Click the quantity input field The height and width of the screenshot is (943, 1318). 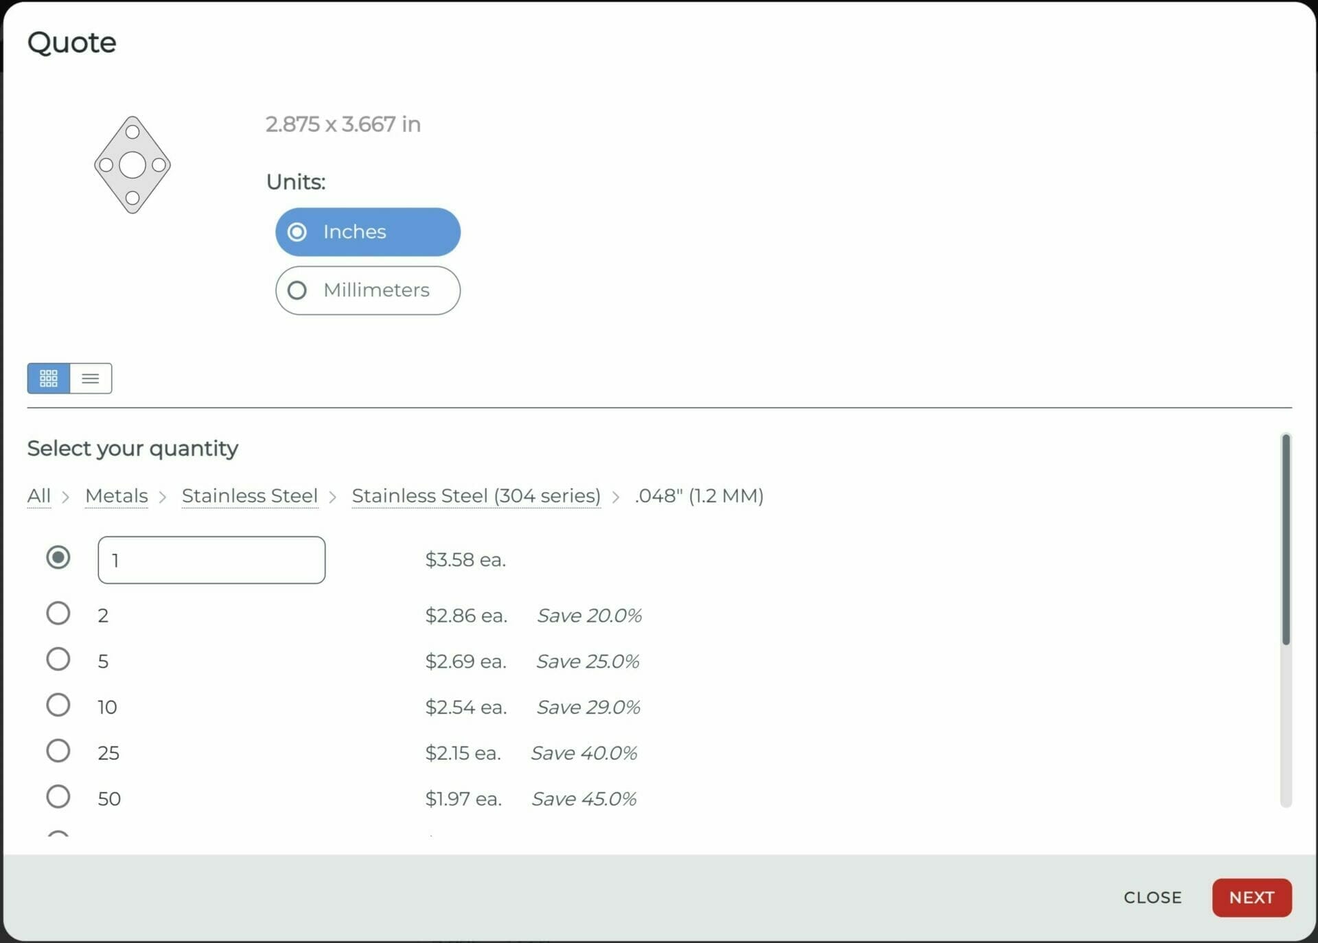211,559
